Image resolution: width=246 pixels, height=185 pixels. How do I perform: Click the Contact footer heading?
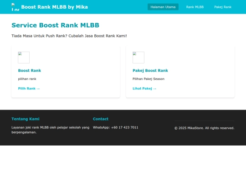(x=101, y=119)
